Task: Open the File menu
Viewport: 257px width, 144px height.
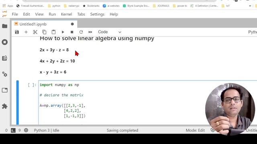Action: tap(15, 14)
